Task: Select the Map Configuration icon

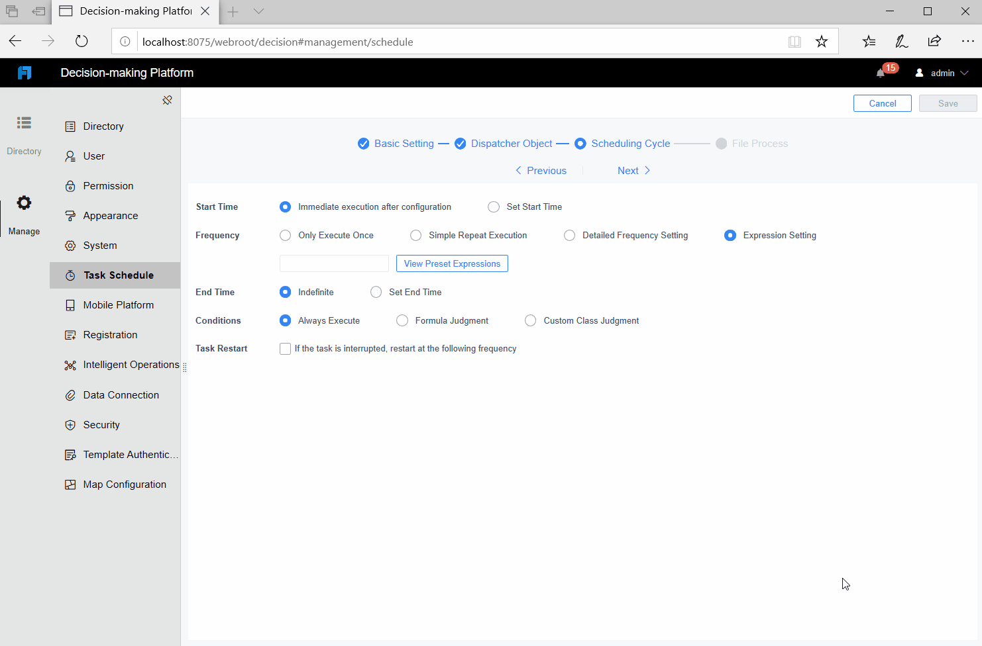Action: pyautogui.click(x=70, y=484)
